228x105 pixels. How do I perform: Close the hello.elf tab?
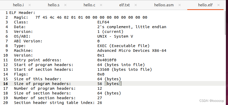[x=218, y=5]
